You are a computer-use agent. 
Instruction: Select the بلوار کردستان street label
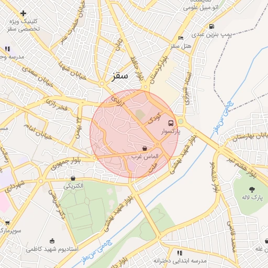[159, 70]
